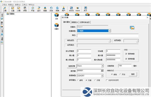
Task: Click the 初始值 input field
Action: (x=113, y=51)
